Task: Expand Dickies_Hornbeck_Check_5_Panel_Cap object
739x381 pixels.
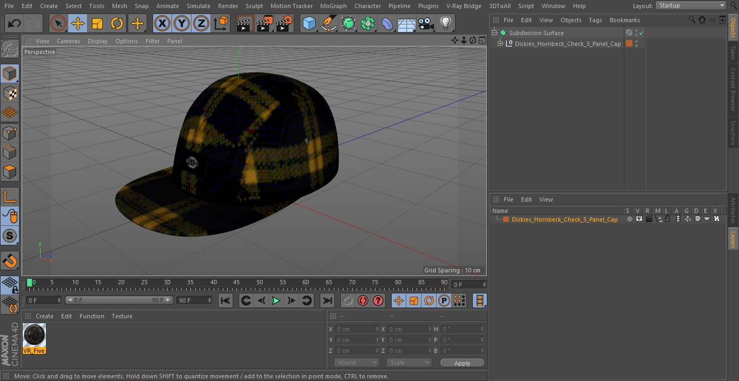Action: pos(500,44)
